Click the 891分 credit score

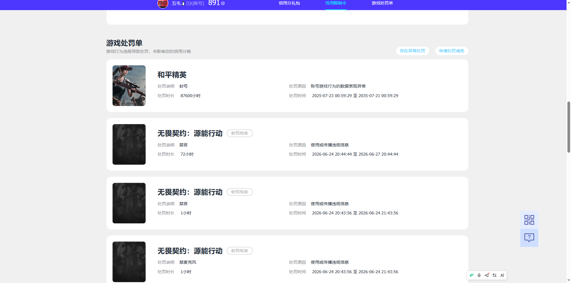pyautogui.click(x=217, y=3)
